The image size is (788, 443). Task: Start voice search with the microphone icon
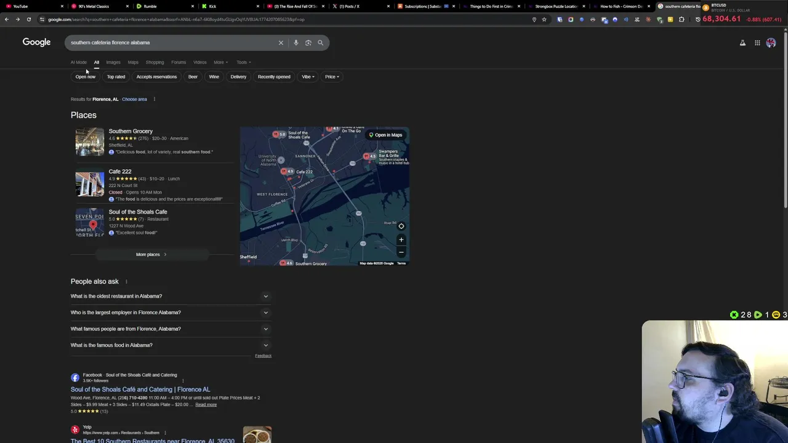point(295,42)
